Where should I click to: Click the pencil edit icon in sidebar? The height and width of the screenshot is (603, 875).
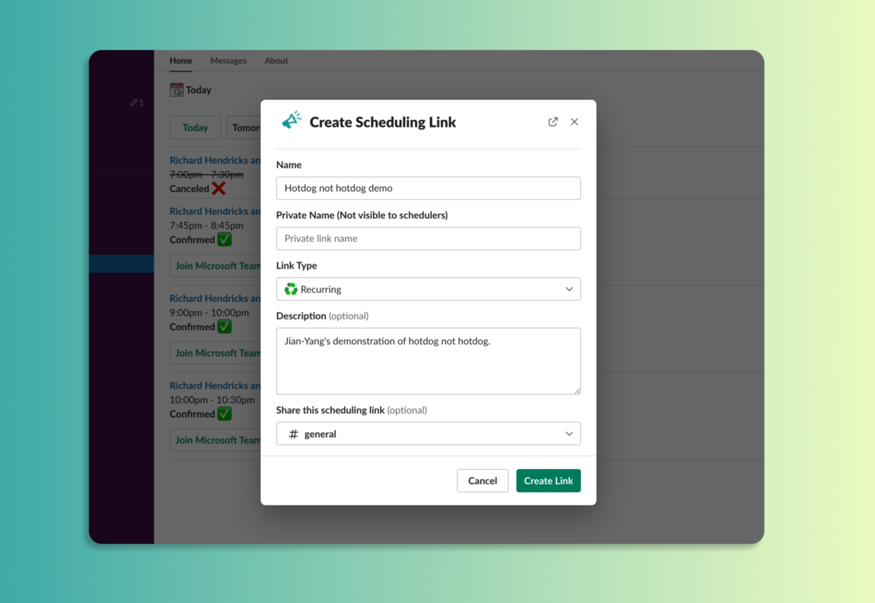click(134, 103)
